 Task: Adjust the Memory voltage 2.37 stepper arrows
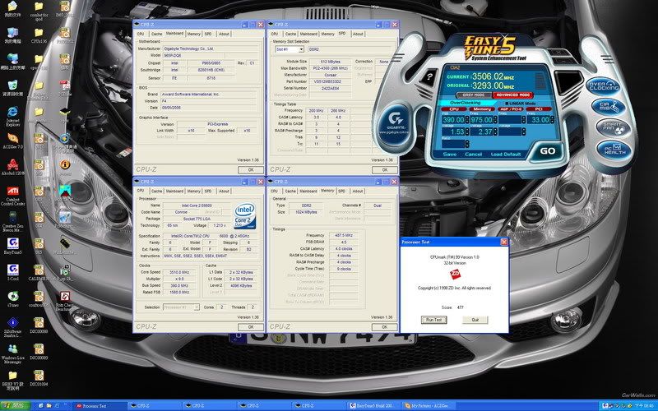495,132
